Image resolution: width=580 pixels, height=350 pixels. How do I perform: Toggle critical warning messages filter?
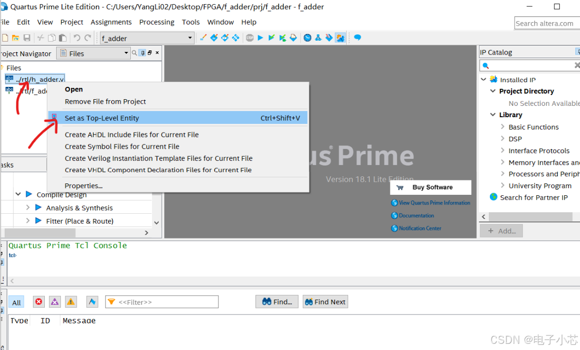click(55, 302)
